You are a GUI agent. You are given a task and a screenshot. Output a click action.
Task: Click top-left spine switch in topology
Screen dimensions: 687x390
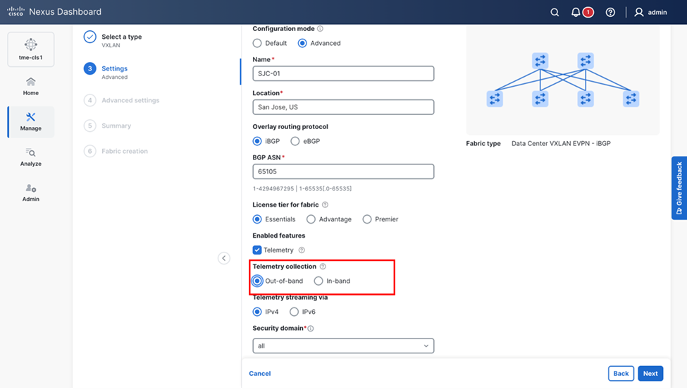(x=540, y=61)
